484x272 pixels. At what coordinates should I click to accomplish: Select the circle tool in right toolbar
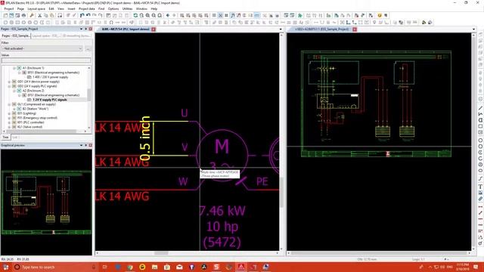point(481,141)
